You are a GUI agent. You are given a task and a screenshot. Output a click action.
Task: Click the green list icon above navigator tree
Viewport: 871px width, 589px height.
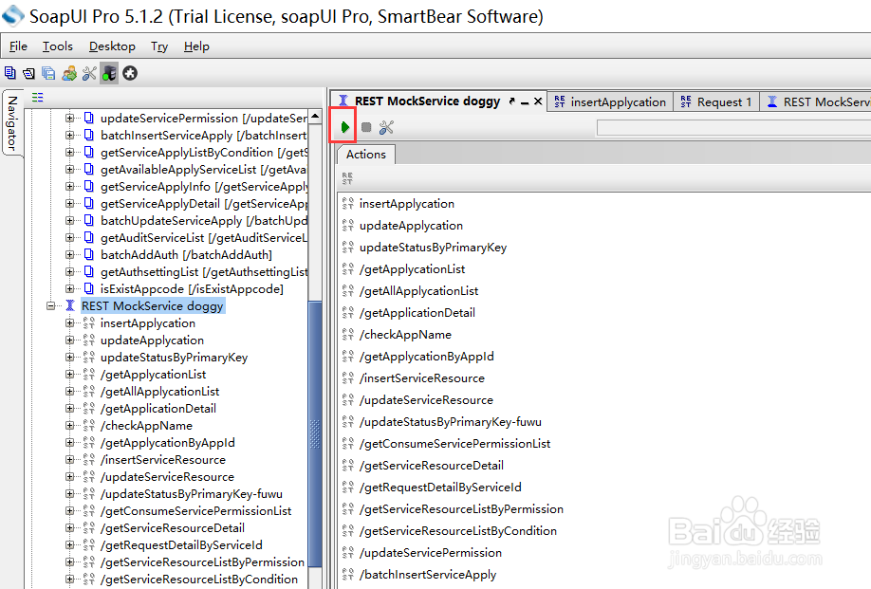pos(37,98)
